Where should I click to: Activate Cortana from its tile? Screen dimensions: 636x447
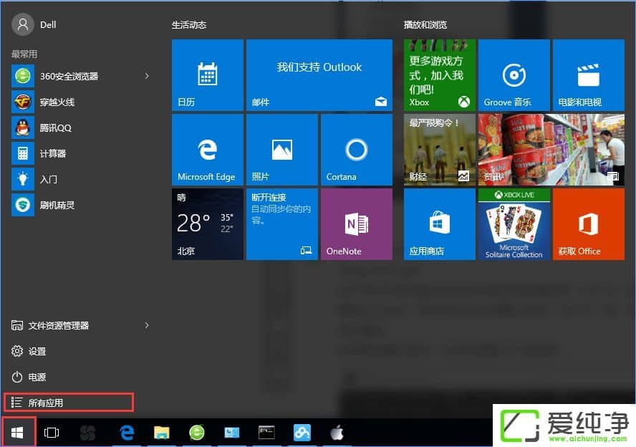click(356, 149)
